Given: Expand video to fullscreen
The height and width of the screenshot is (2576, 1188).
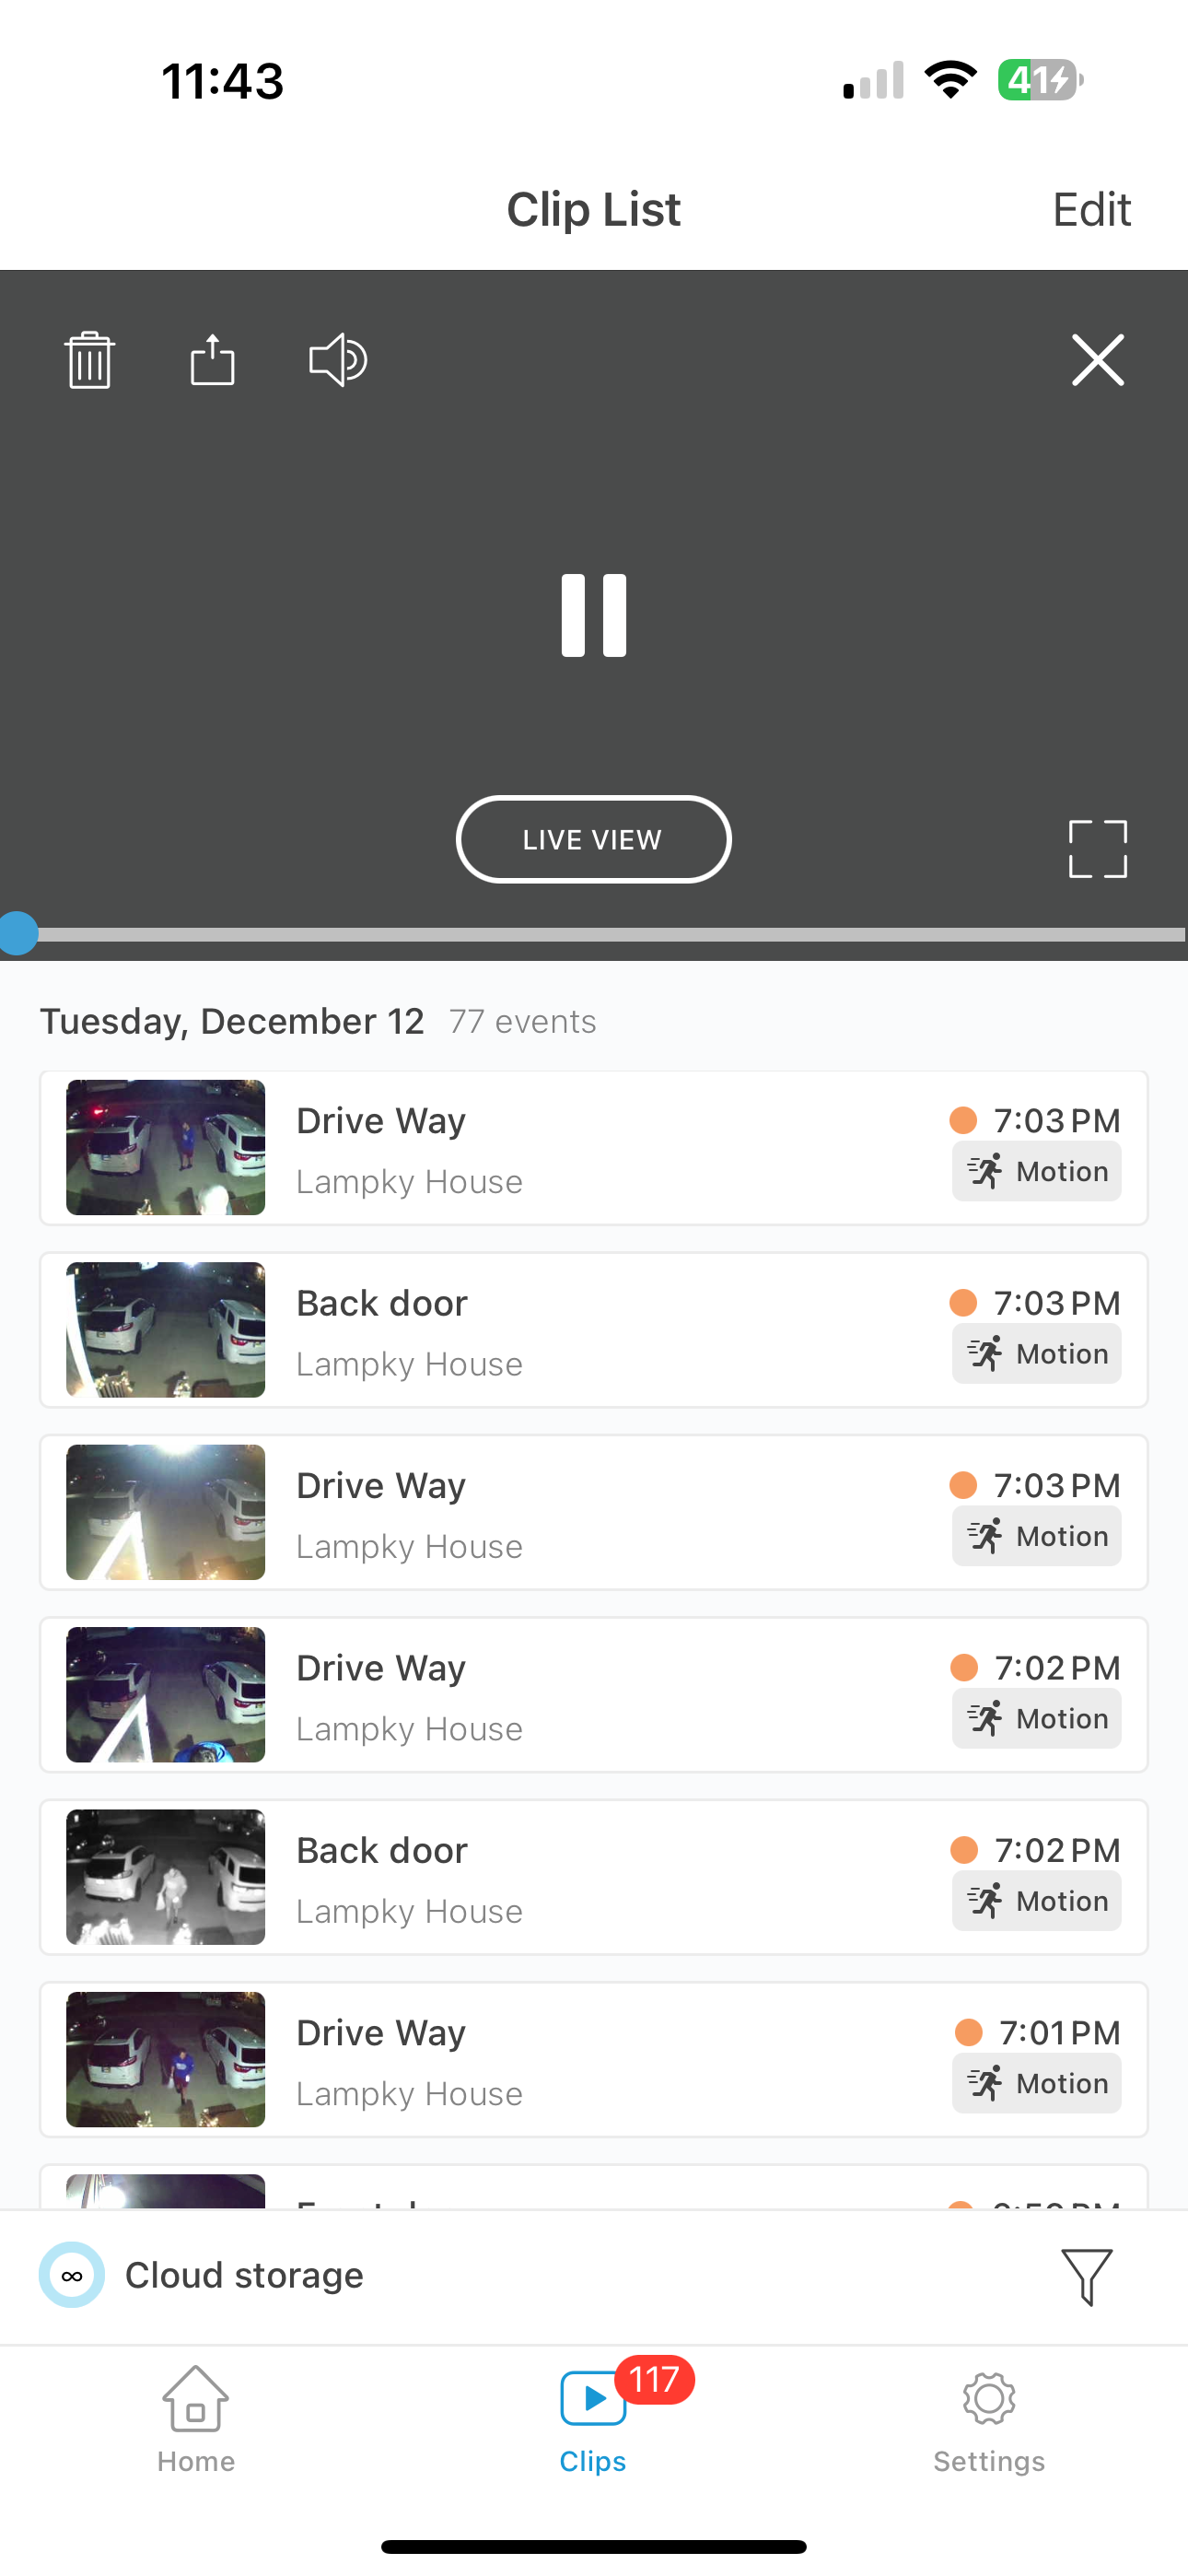Looking at the screenshot, I should [x=1097, y=849].
